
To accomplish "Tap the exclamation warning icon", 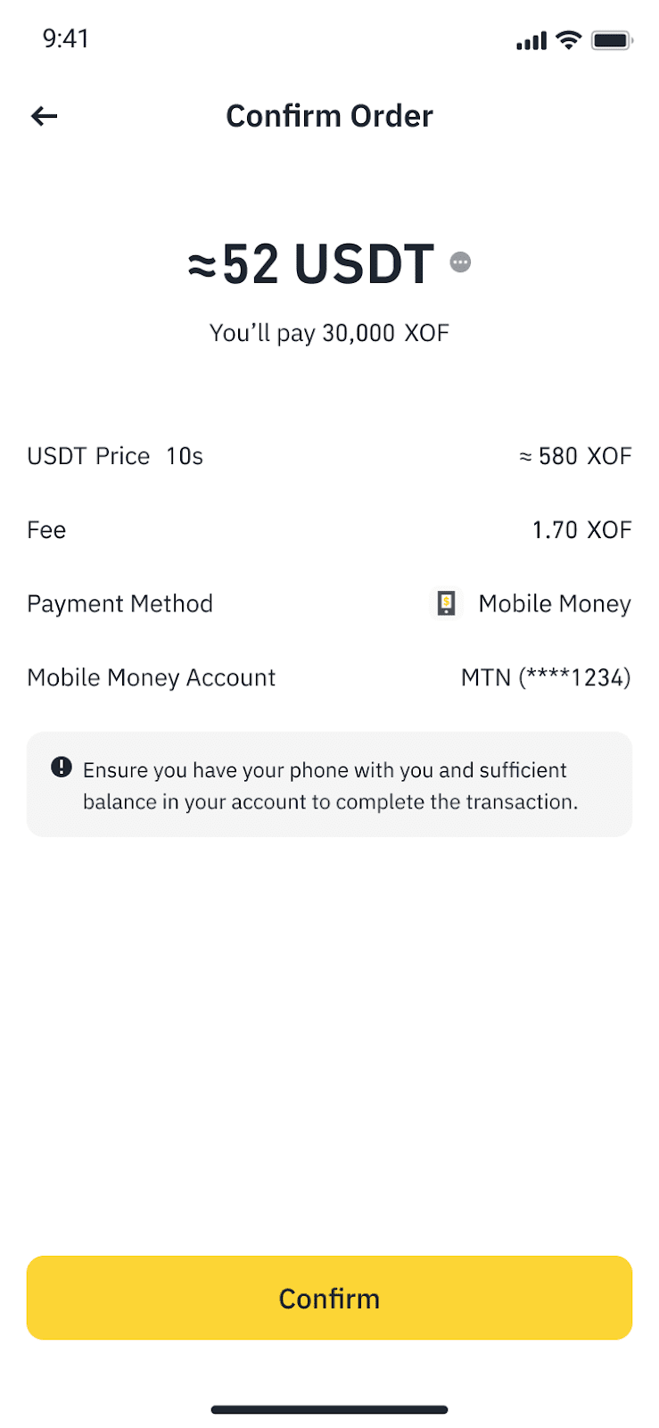I will pos(62,767).
